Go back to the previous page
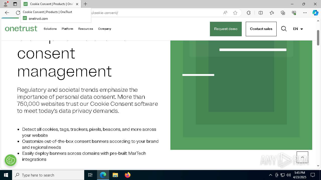 7,13
